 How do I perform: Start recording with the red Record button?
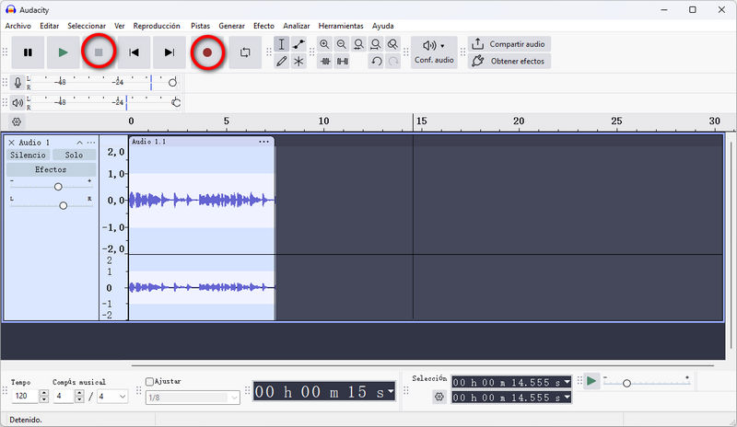pos(207,52)
